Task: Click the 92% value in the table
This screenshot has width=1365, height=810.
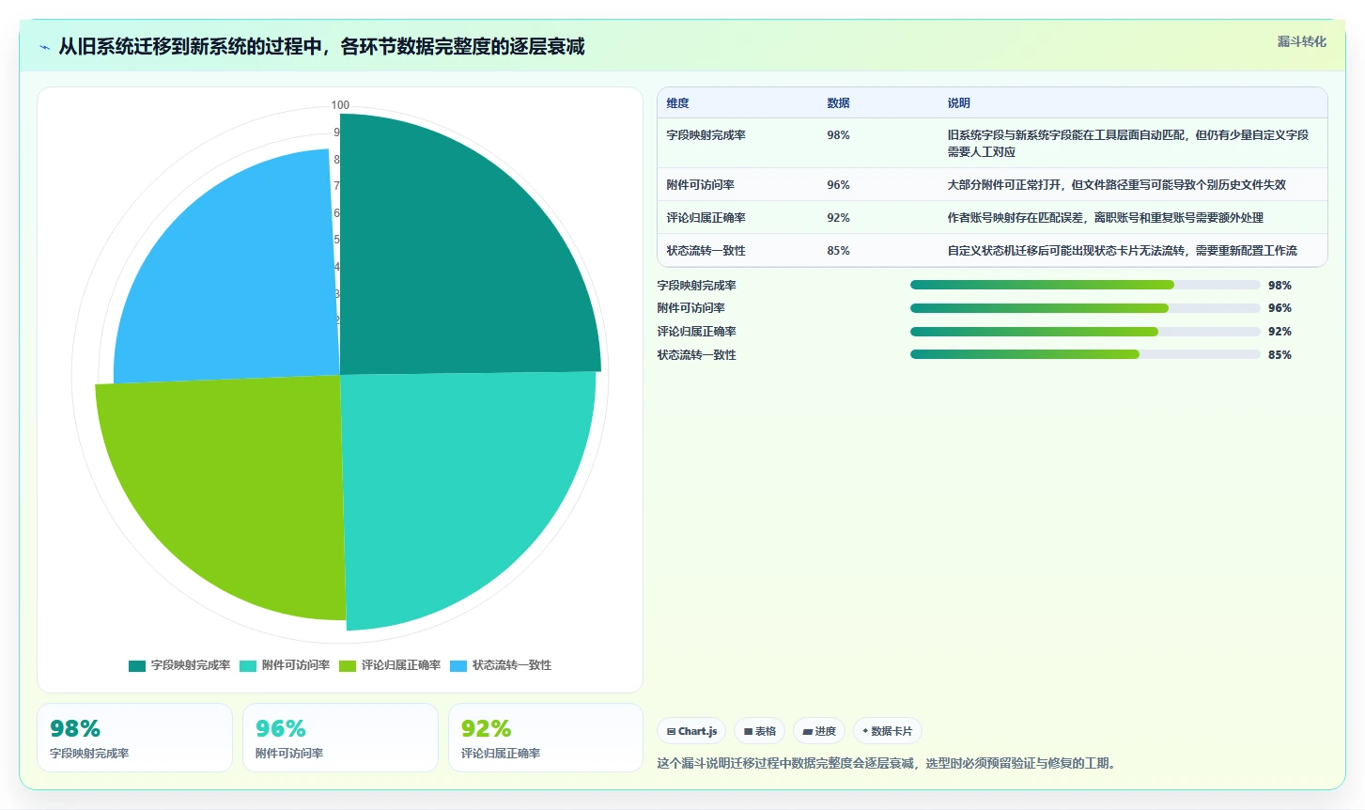Action: pyautogui.click(x=838, y=218)
